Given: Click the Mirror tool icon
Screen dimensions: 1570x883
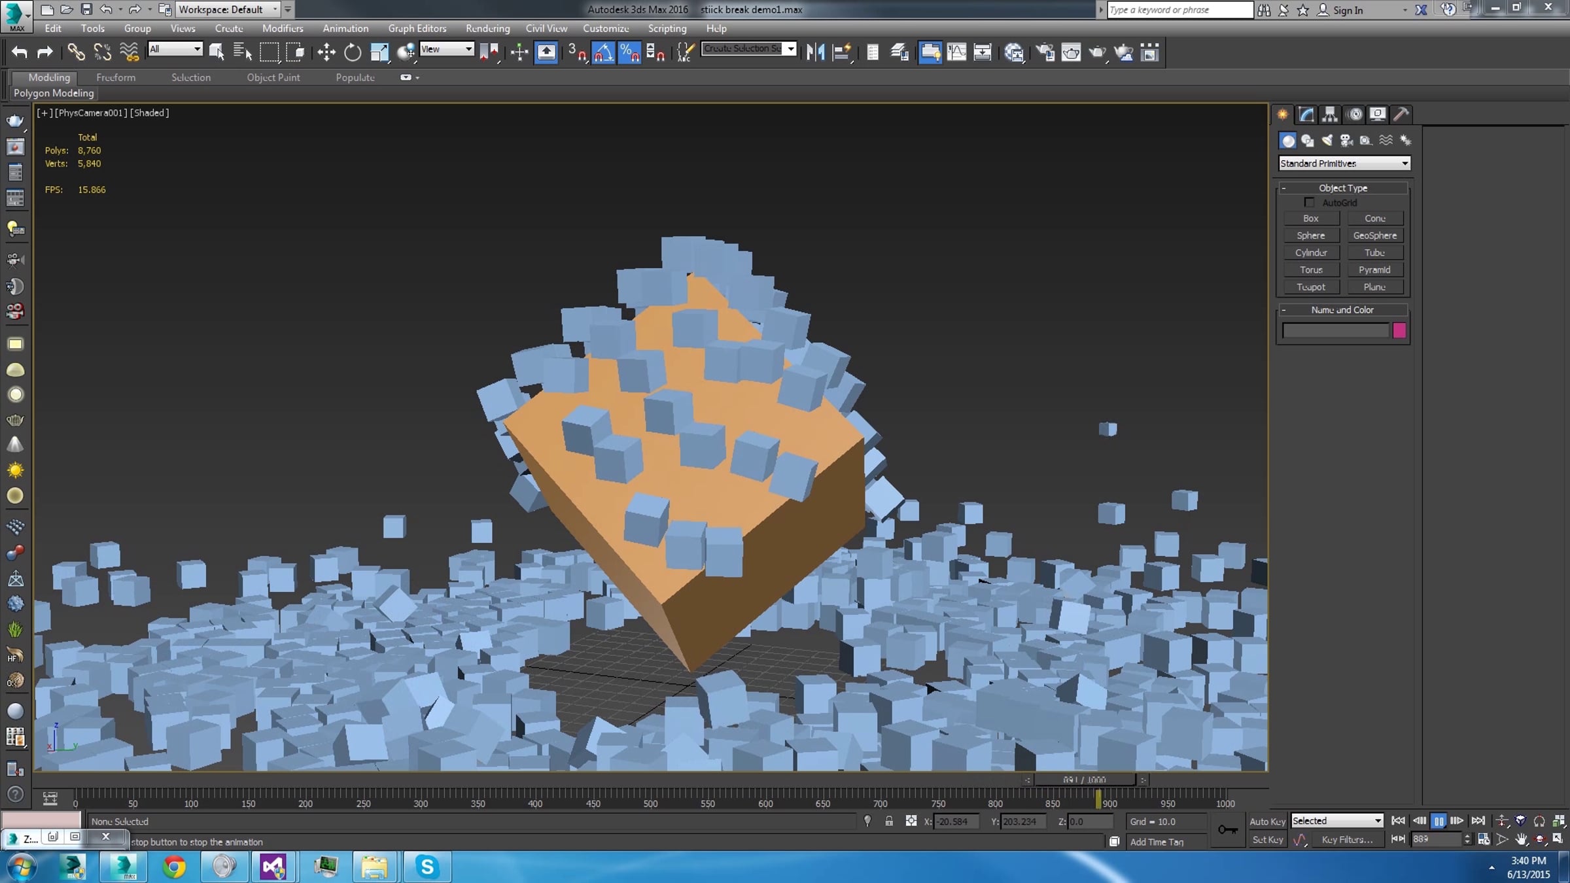Looking at the screenshot, I should pos(815,52).
